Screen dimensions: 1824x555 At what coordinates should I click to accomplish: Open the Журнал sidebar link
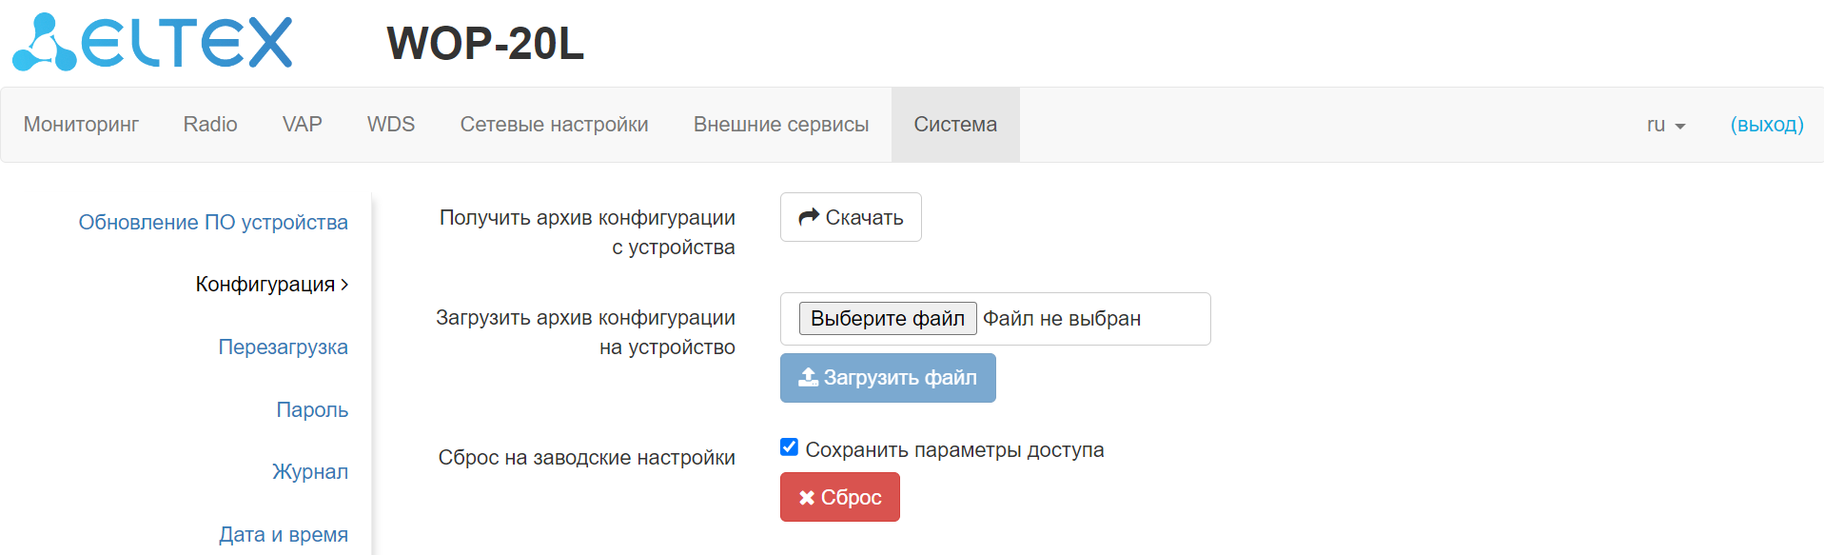click(310, 471)
